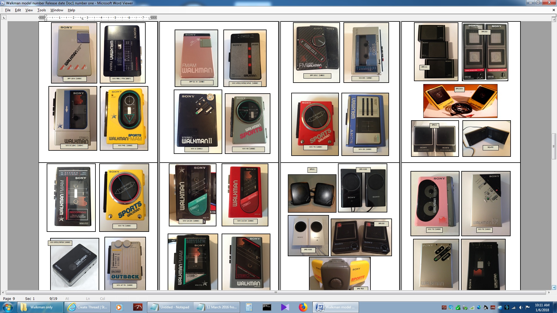Image resolution: width=557 pixels, height=313 pixels.
Task: Open the volume speaker tray icon
Action: (x=520, y=307)
